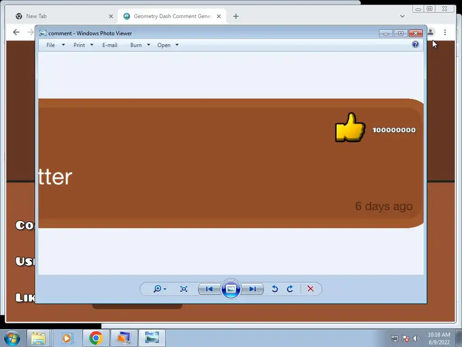Screen dimensions: 462x347
Task: Open Windows Explorer from taskbar
Action: click(38, 338)
